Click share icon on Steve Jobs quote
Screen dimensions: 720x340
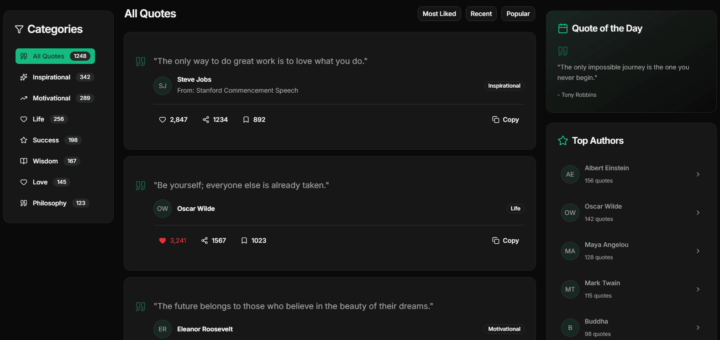(x=206, y=120)
